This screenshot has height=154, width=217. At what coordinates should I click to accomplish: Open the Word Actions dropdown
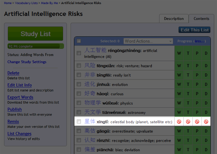click(x=148, y=41)
